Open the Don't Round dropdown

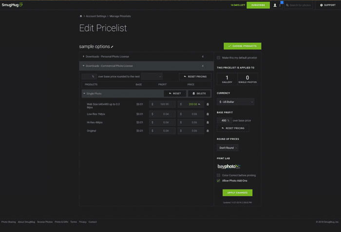pos(227,148)
